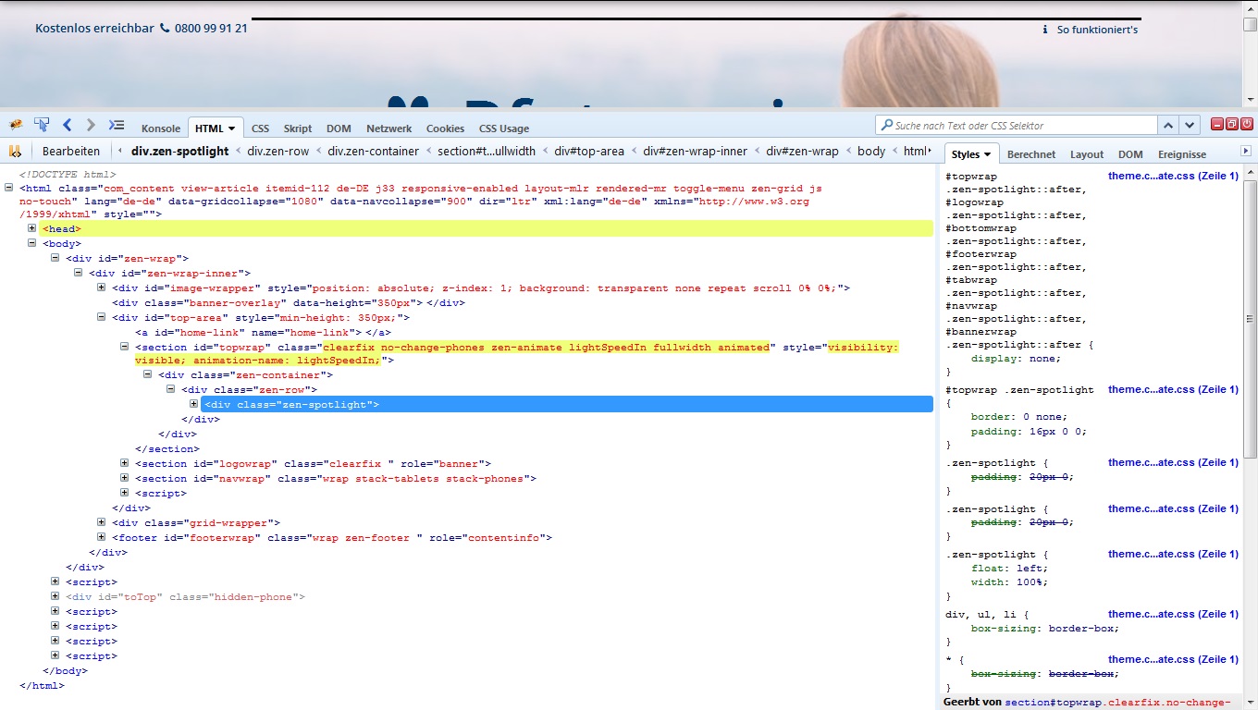Collapse the div id zen-wrap node
Image resolution: width=1258 pixels, height=710 pixels.
coord(55,258)
